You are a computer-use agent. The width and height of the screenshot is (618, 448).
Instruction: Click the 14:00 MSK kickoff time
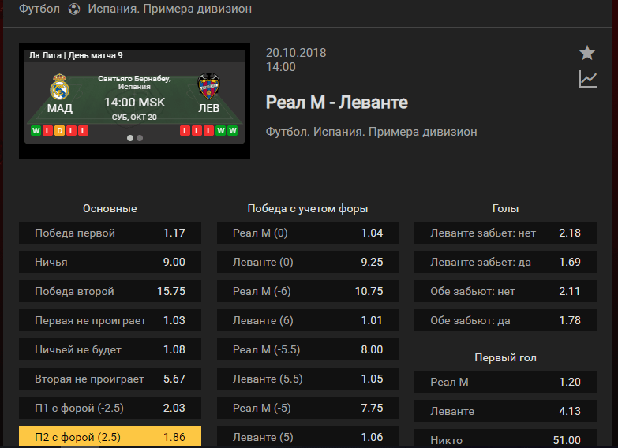point(134,103)
